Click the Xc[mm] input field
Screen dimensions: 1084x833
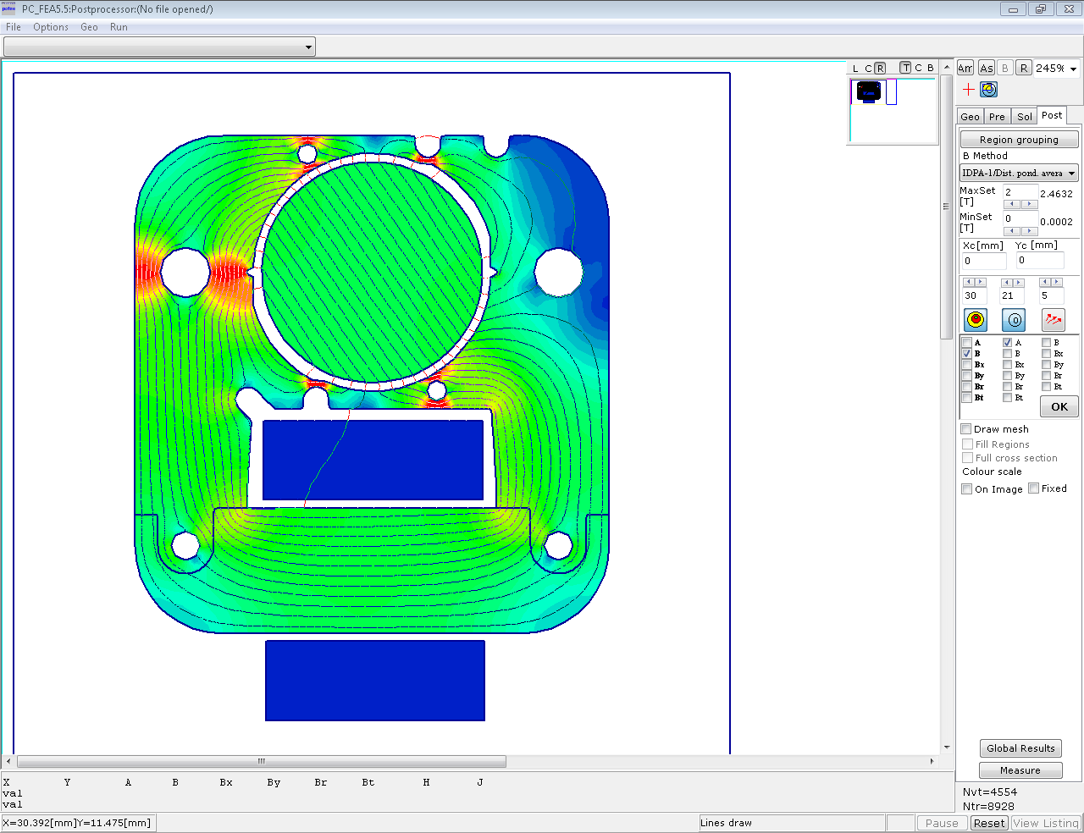click(x=984, y=261)
